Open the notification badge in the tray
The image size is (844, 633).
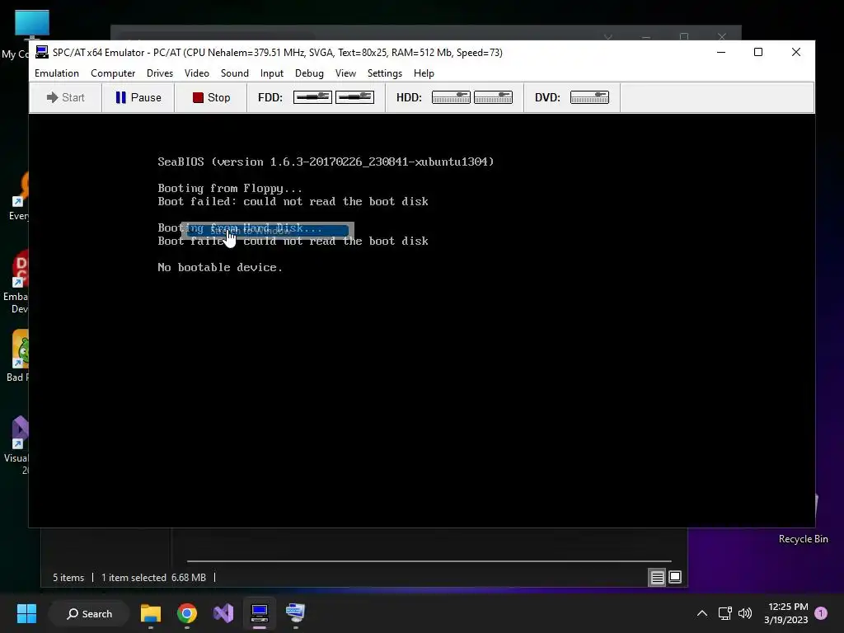pos(821,613)
